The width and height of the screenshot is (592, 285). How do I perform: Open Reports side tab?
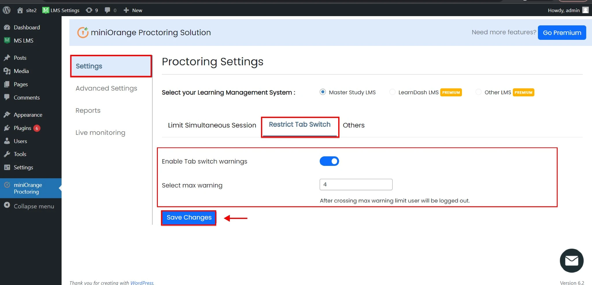pos(88,110)
